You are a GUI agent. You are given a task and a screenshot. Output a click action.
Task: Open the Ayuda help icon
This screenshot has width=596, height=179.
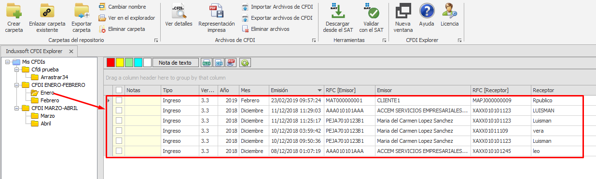(427, 10)
